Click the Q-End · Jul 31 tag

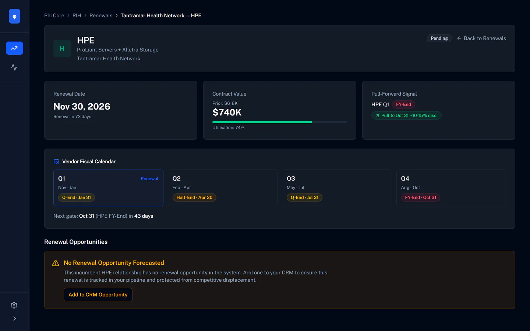[305, 197]
